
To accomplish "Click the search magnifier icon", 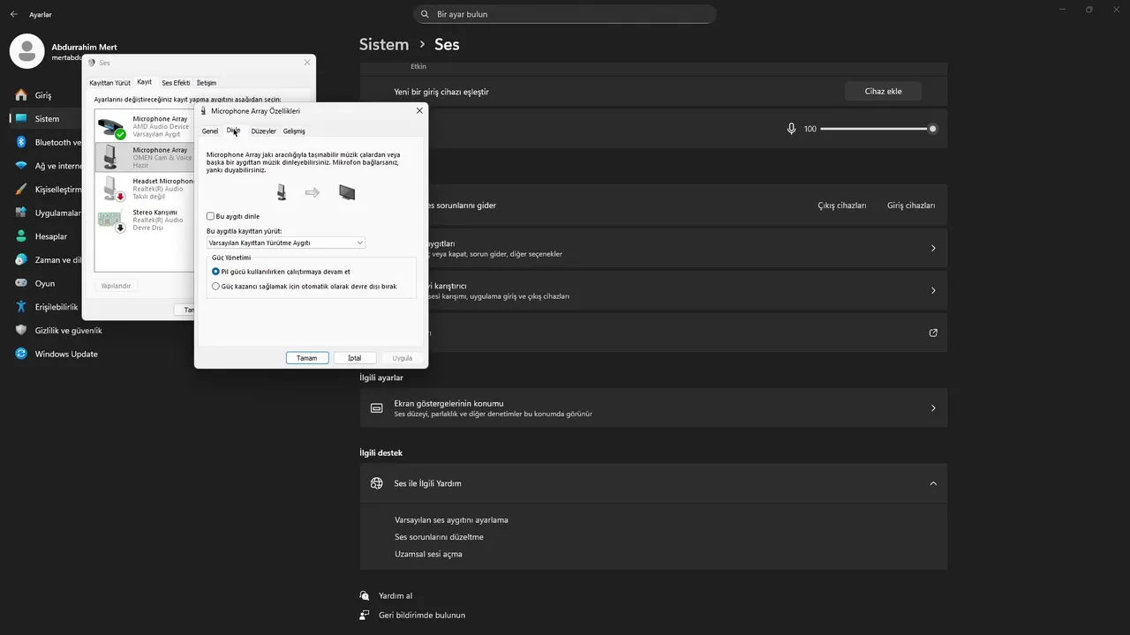I will tap(426, 14).
